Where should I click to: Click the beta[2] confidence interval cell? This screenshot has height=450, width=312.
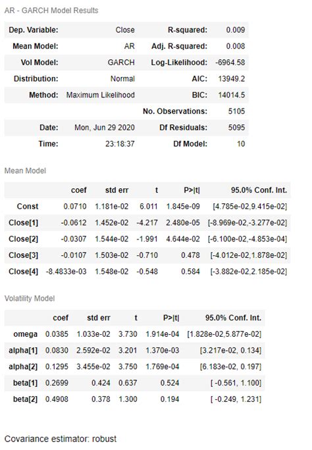pyautogui.click(x=236, y=399)
